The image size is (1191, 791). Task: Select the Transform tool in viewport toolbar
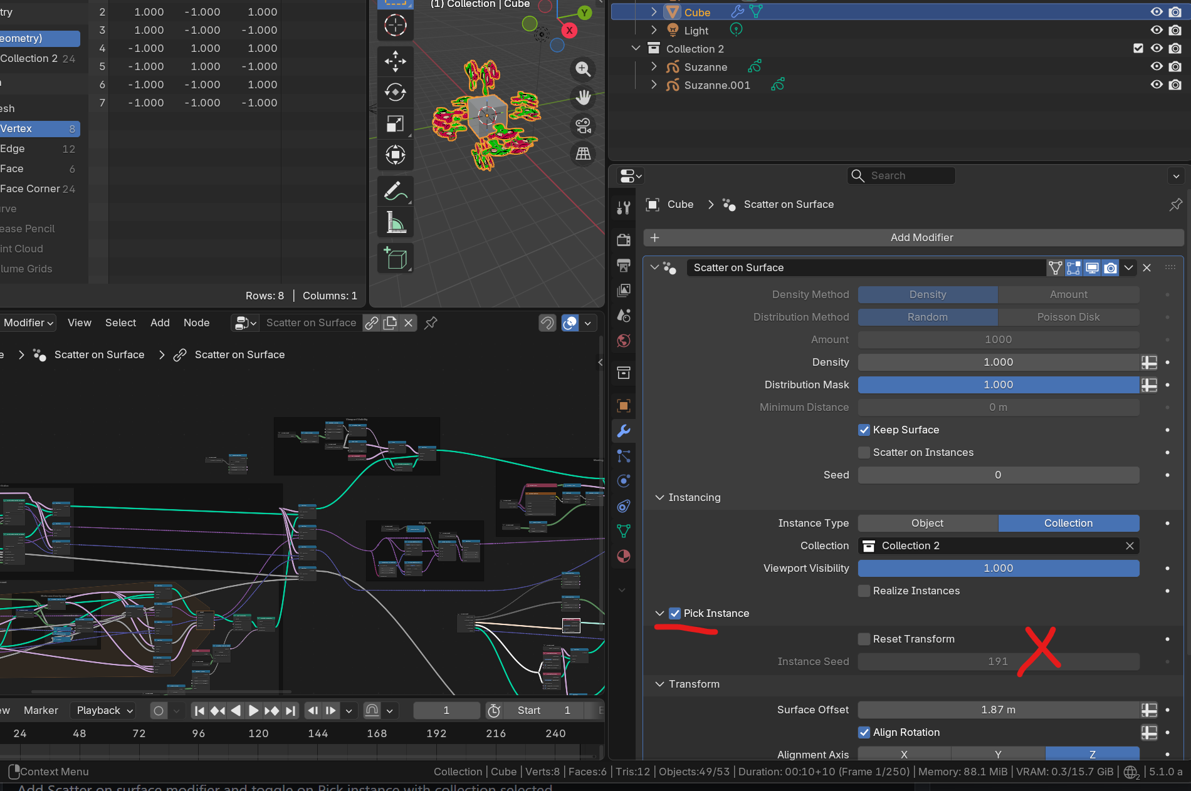395,155
